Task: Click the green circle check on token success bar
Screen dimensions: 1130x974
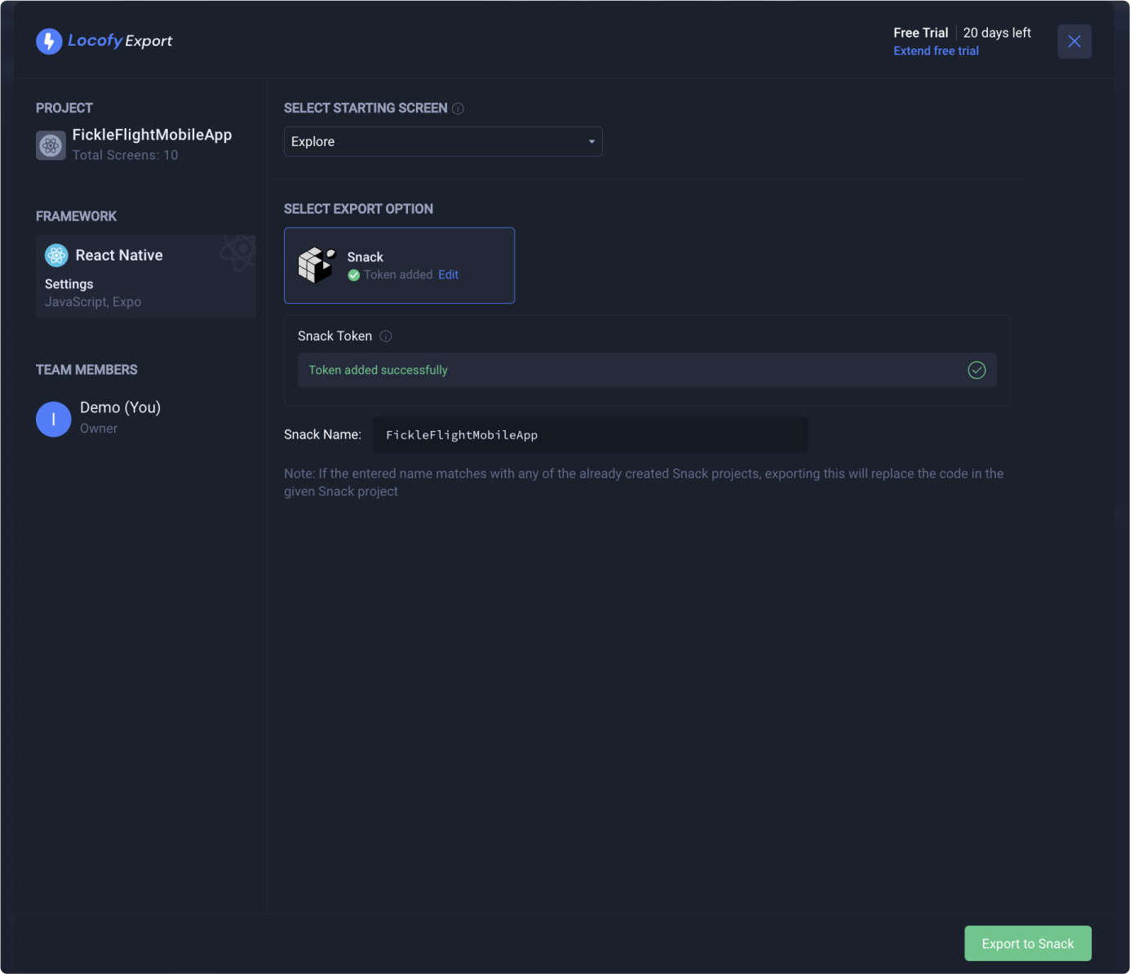Action: pos(977,370)
